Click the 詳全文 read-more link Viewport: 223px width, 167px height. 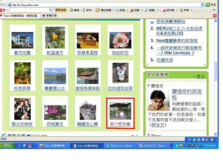(158, 125)
